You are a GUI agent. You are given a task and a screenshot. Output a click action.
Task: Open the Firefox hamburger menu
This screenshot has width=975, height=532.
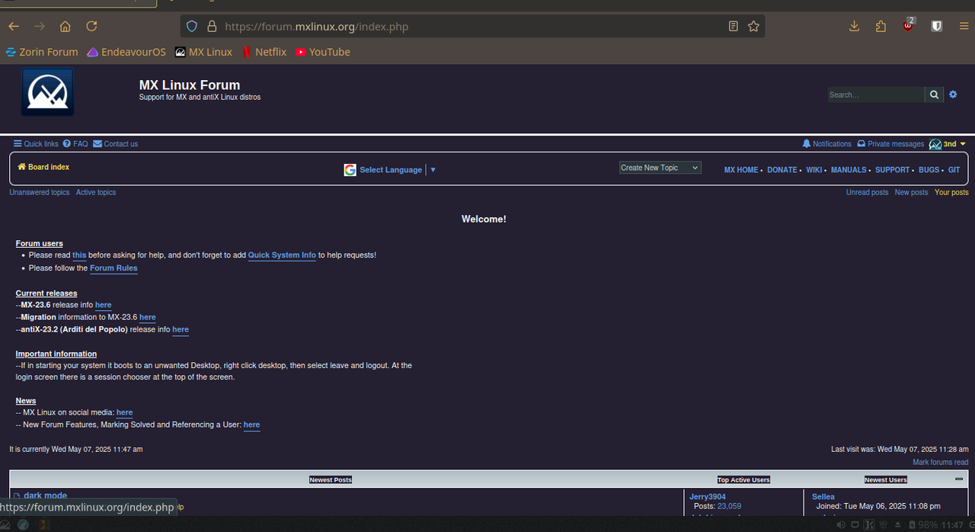(x=964, y=26)
